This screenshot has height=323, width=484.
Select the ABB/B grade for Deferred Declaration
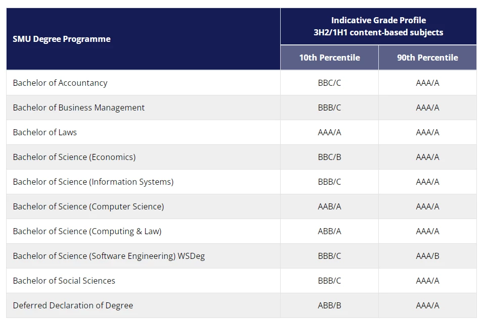pyautogui.click(x=329, y=305)
